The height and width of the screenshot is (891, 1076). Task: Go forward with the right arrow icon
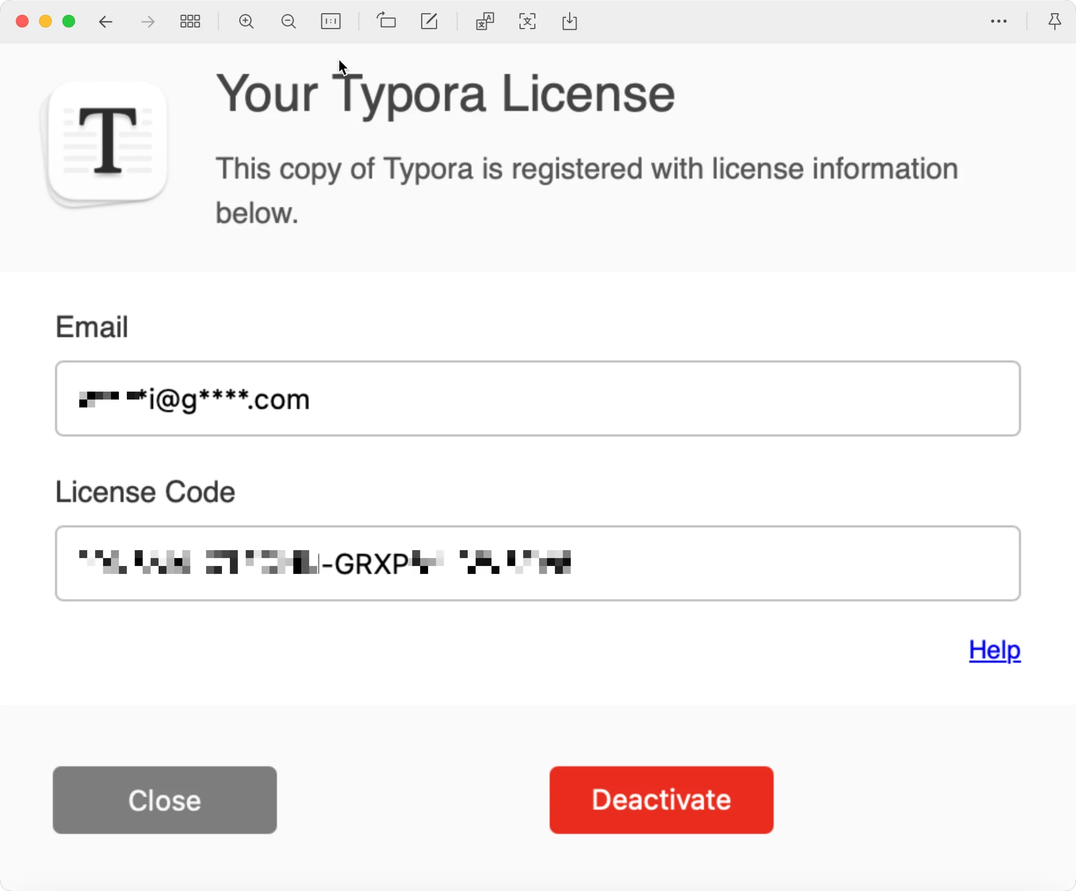[148, 22]
